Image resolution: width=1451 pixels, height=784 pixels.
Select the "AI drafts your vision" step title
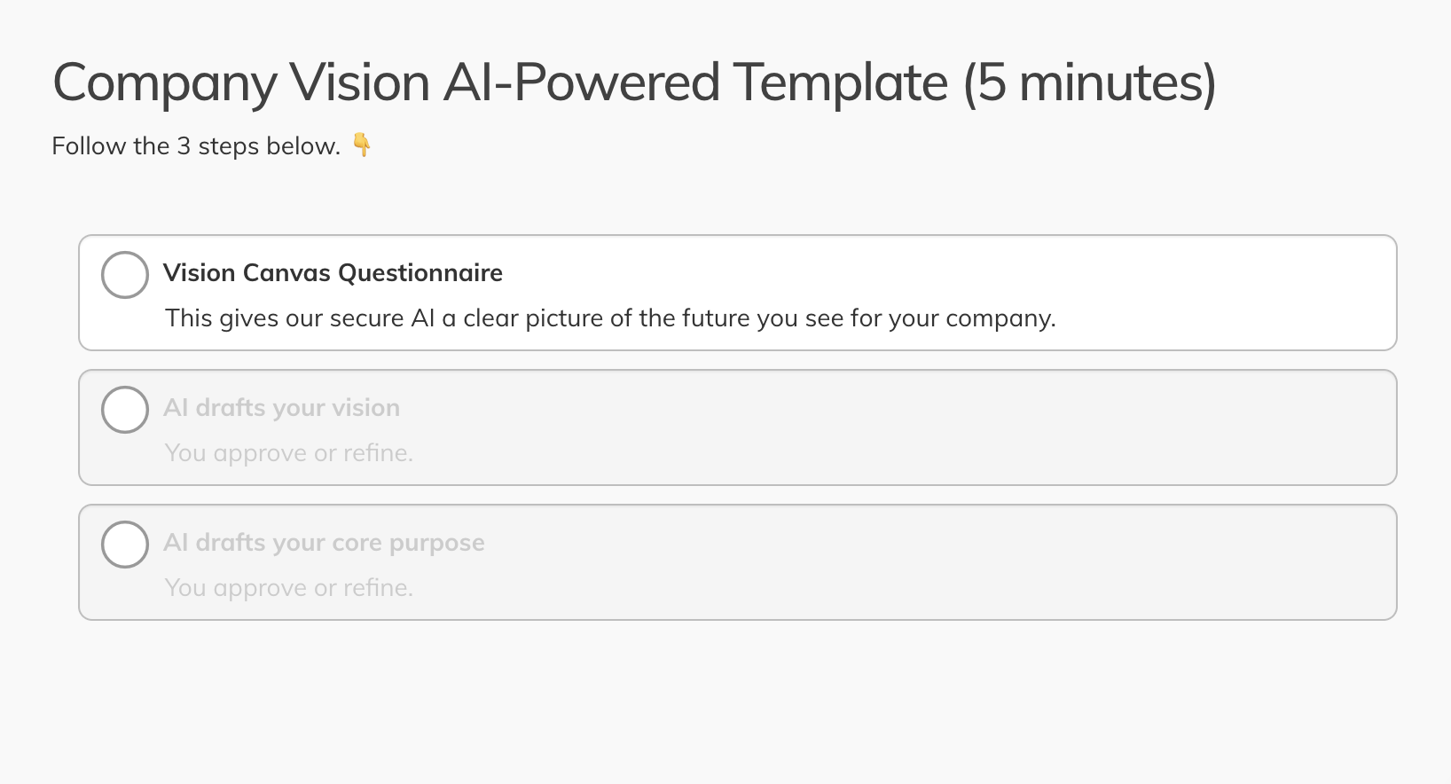[x=281, y=408]
